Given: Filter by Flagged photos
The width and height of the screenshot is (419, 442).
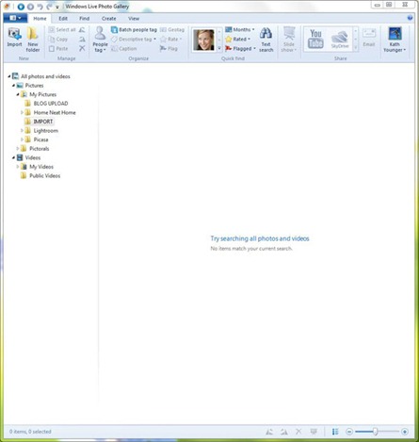Looking at the screenshot, I should coord(240,49).
